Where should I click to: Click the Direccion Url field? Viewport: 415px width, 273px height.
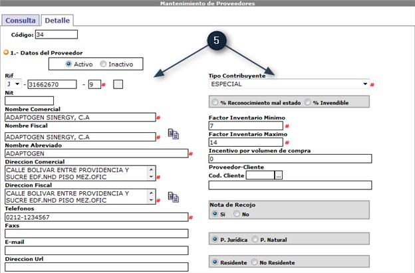pyautogui.click(x=96, y=267)
